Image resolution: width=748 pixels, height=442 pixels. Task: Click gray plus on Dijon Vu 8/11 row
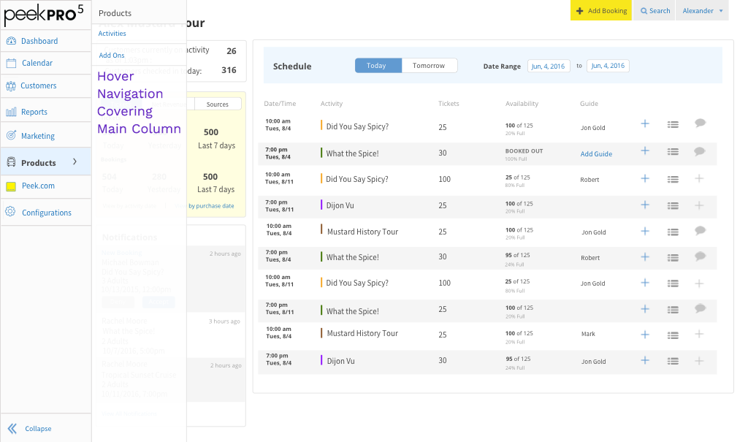(x=699, y=205)
